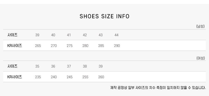Click the SHOES SIZE INFO heading
Screen dimensions: 209x96
click(104, 16)
